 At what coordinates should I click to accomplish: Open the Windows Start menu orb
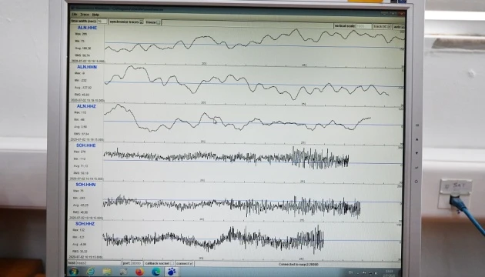(74, 272)
